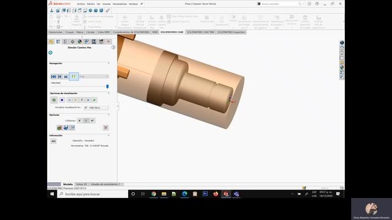392x220 pixels.
Task: Click gray holder display icon in Opciones
Action: [72, 128]
